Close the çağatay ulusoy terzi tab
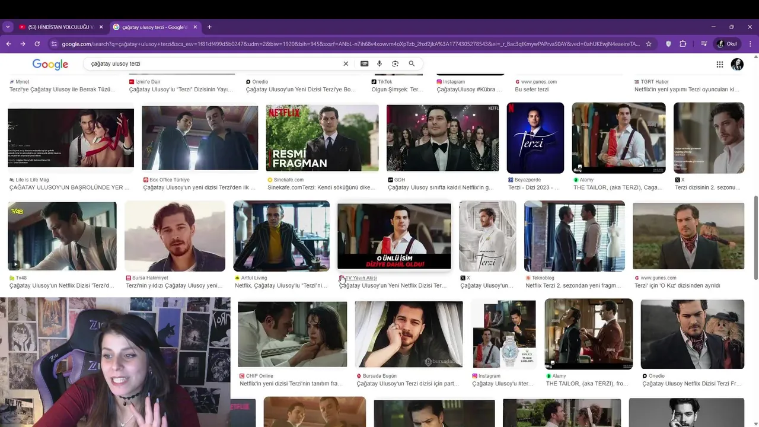759x427 pixels. pos(195,27)
